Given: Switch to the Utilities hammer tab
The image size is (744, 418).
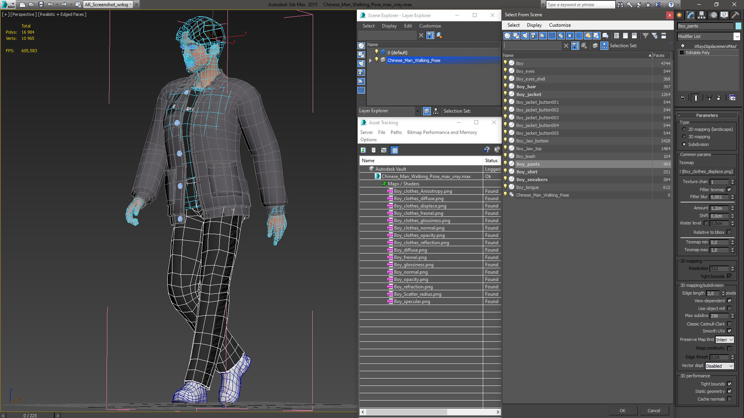Looking at the screenshot, I should (735, 15).
